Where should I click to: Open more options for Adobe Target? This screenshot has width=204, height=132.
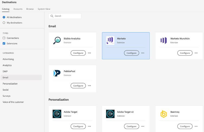(x=89, y=126)
